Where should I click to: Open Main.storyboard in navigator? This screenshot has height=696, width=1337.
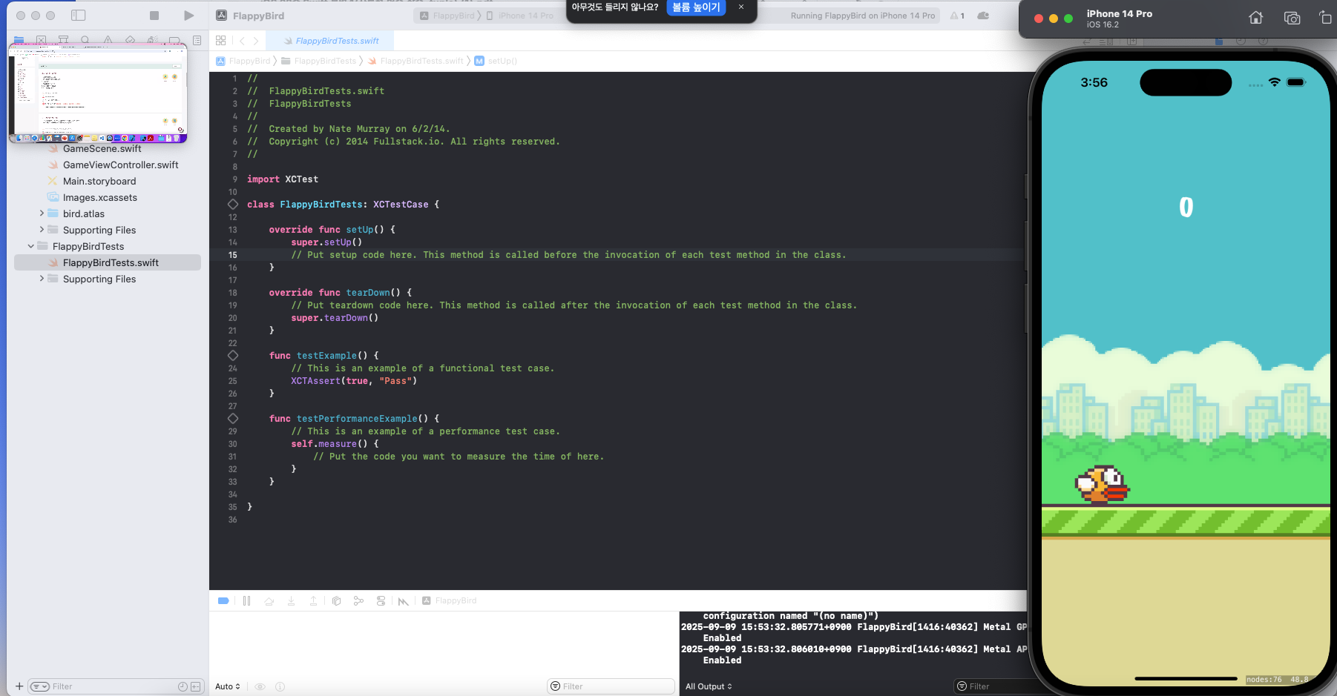[x=99, y=181]
